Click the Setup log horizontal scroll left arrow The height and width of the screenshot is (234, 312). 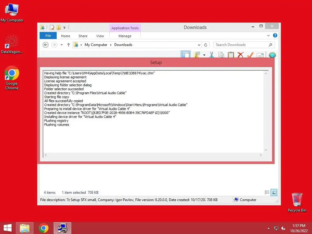pos(46,155)
